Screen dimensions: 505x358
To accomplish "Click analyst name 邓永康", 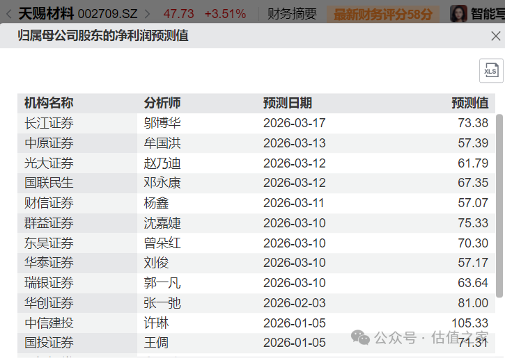I will 162,183.
